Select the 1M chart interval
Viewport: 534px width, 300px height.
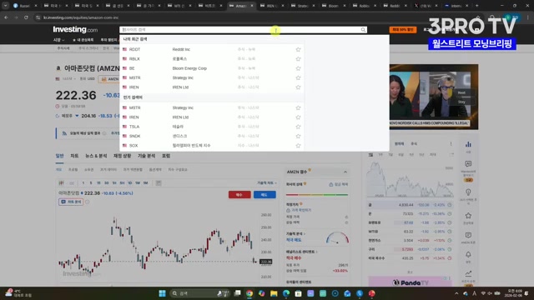coord(145,183)
